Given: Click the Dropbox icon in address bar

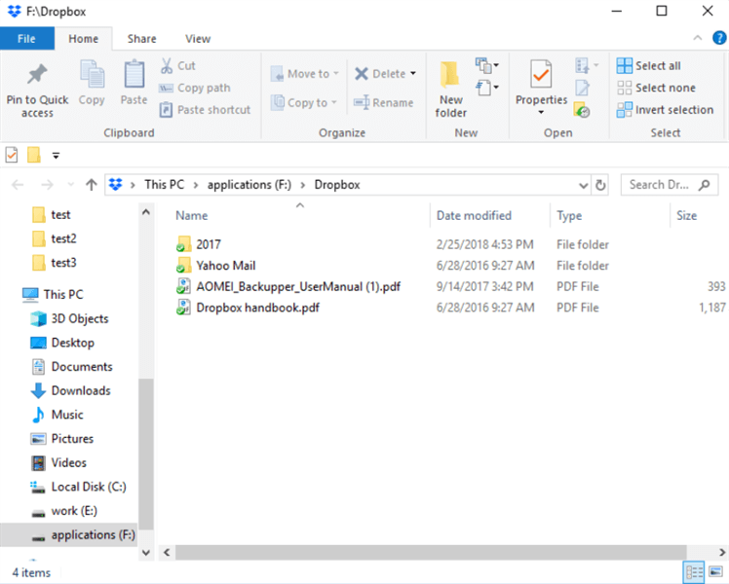Looking at the screenshot, I should point(115,185).
